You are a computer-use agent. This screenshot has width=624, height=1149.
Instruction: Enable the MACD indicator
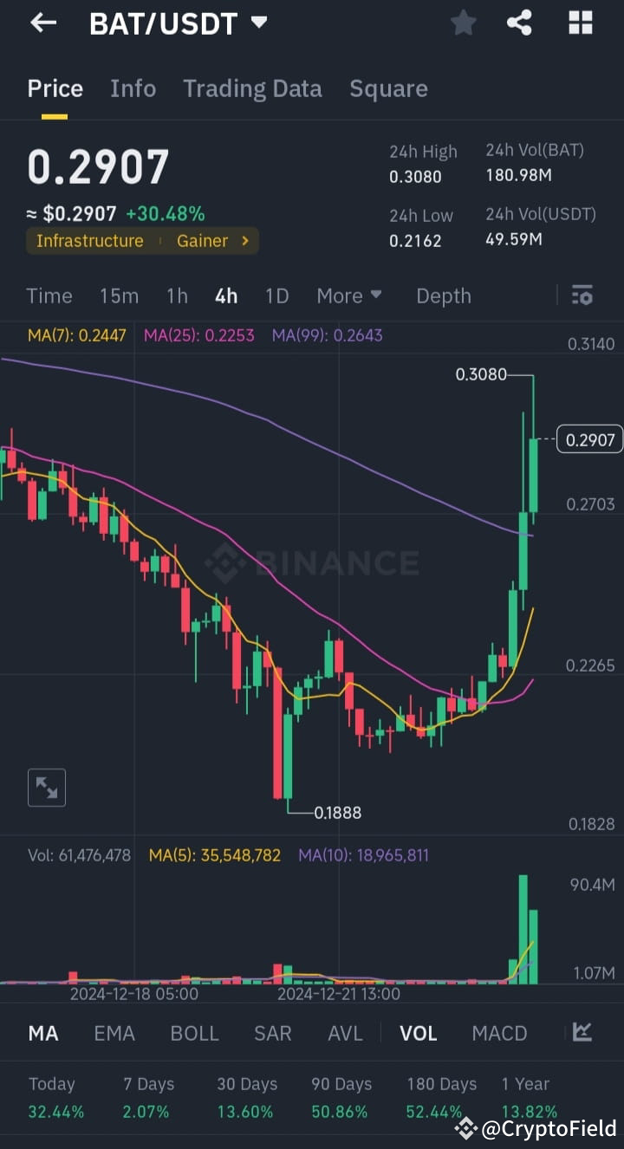tap(499, 1033)
